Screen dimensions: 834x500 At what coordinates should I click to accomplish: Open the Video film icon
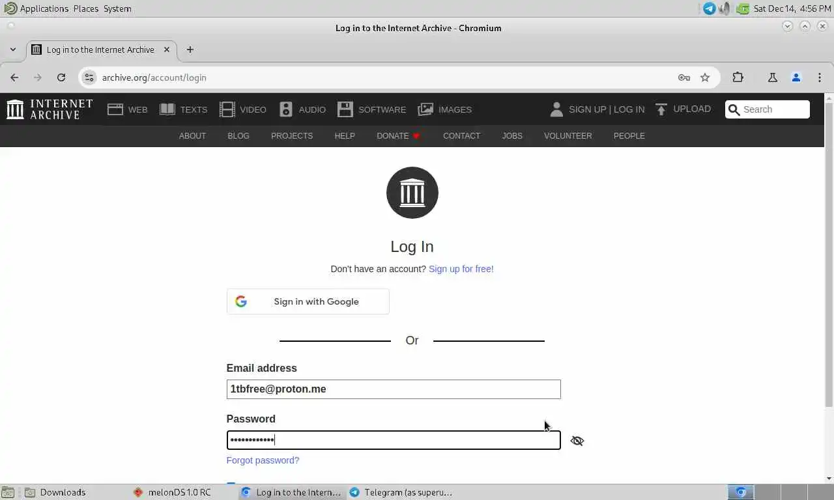tap(227, 109)
